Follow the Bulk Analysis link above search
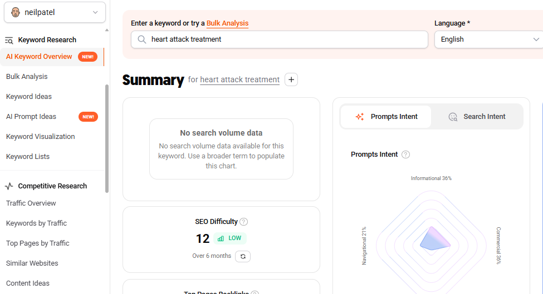This screenshot has width=543, height=294. (228, 23)
